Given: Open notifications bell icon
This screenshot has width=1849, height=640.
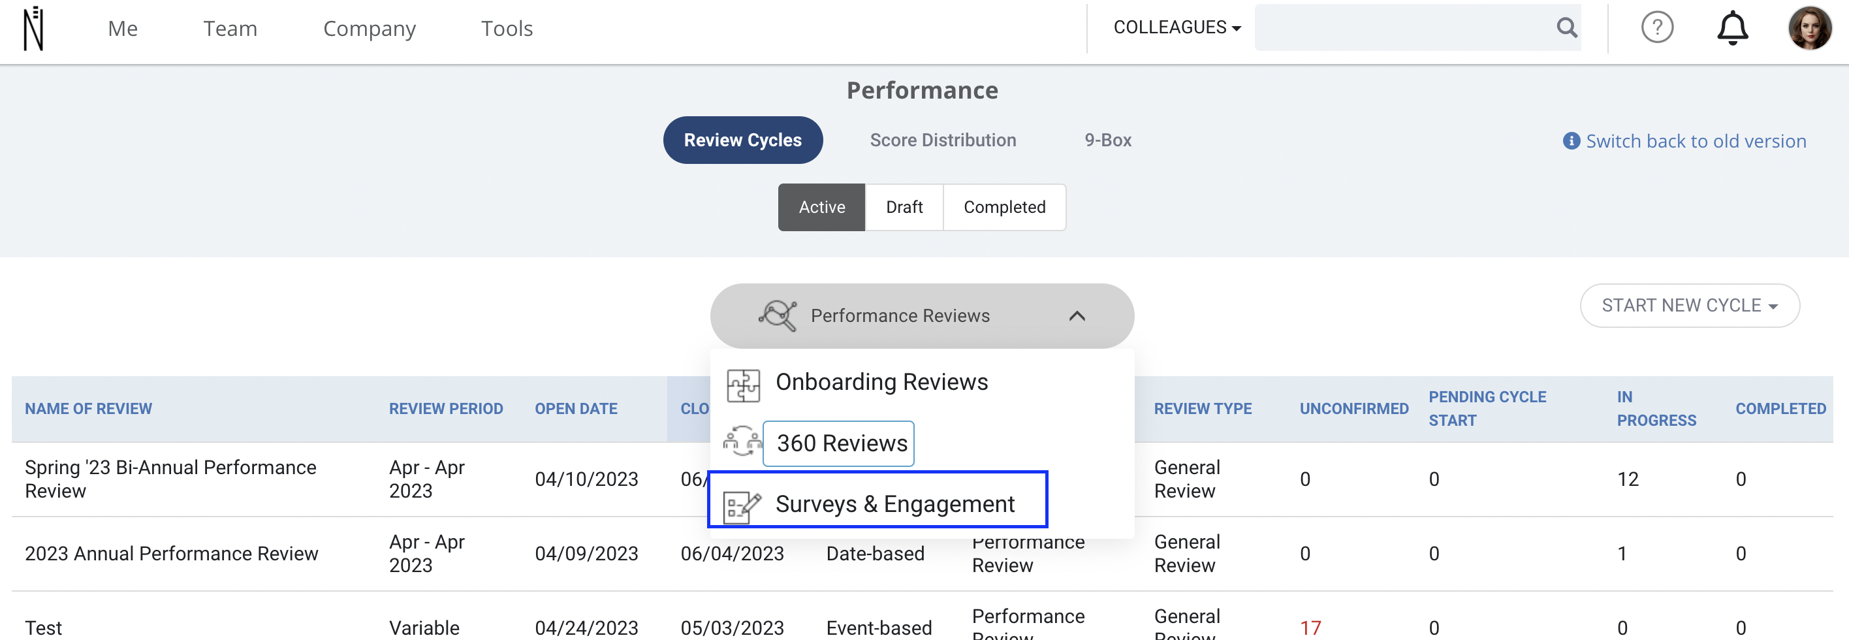Looking at the screenshot, I should click(1731, 28).
